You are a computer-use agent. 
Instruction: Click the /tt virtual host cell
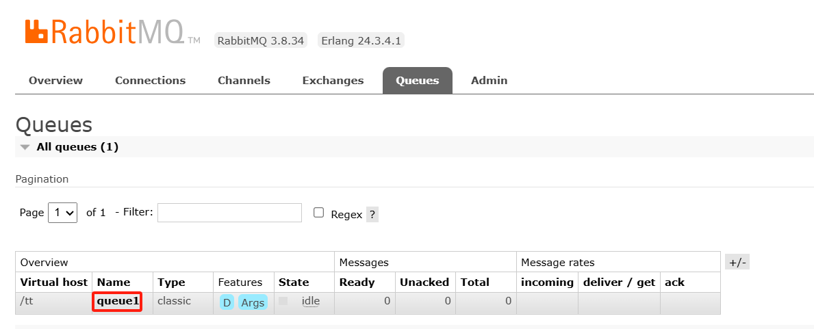tap(27, 301)
